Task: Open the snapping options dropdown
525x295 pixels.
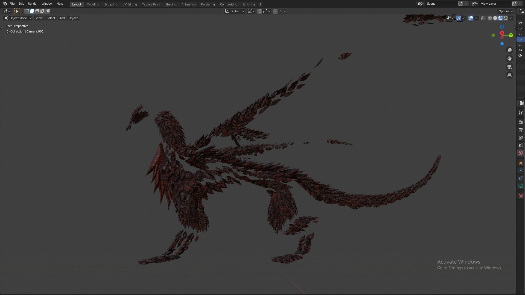Action: click(267, 11)
